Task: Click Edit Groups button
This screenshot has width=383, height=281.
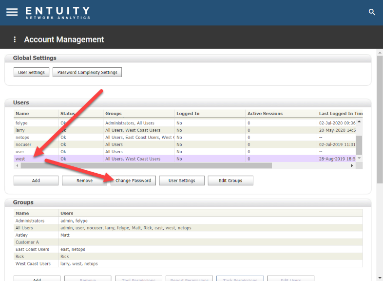Action: [230, 181]
